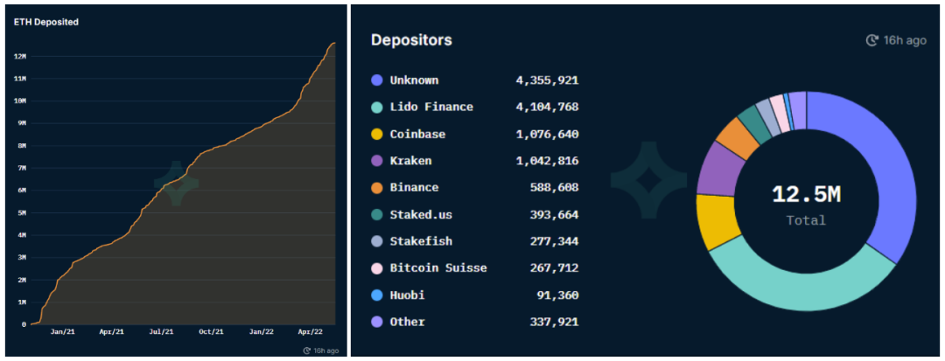Click the clock icon under ETH Deposited chart
The height and width of the screenshot is (361, 945).
(x=307, y=351)
